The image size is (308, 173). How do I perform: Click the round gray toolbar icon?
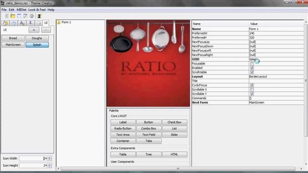point(32,16)
